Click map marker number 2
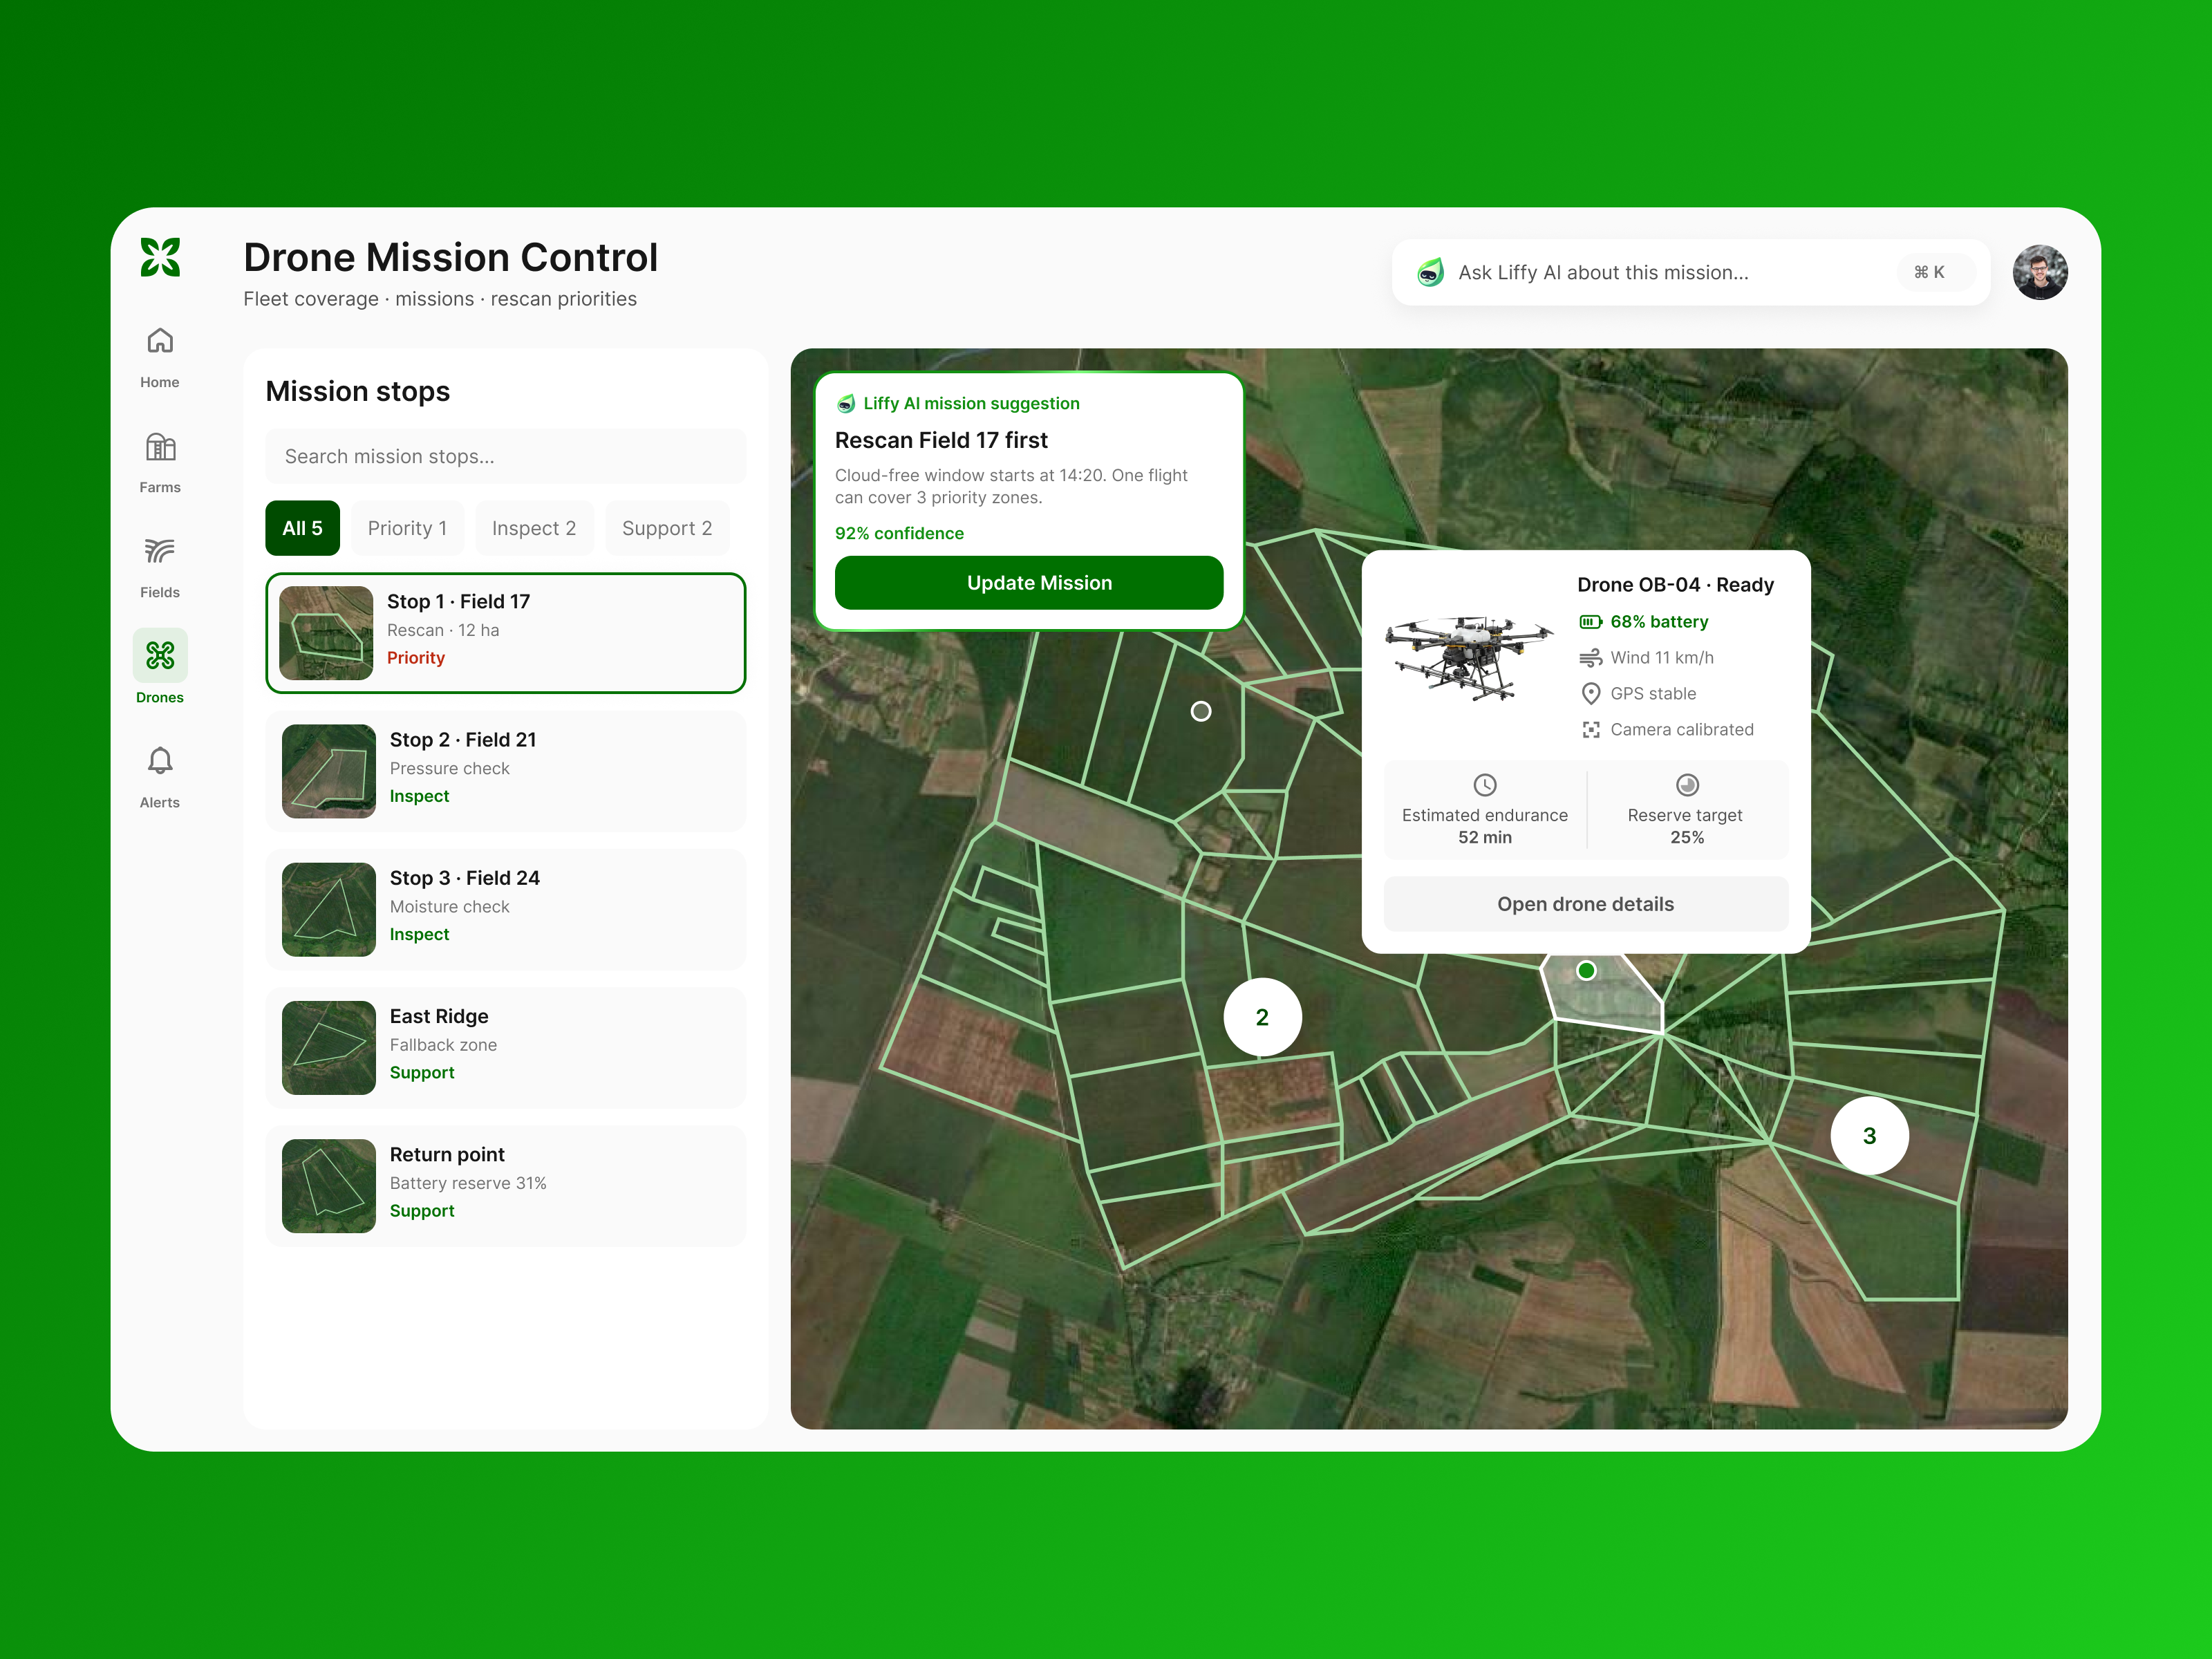This screenshot has height=1659, width=2212. (x=1262, y=1017)
